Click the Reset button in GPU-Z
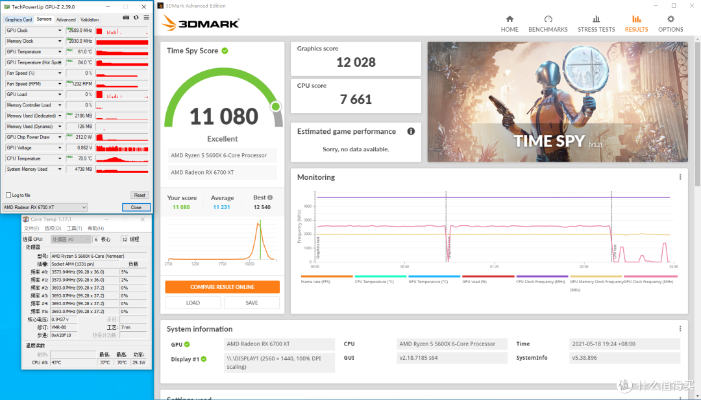 [140, 195]
